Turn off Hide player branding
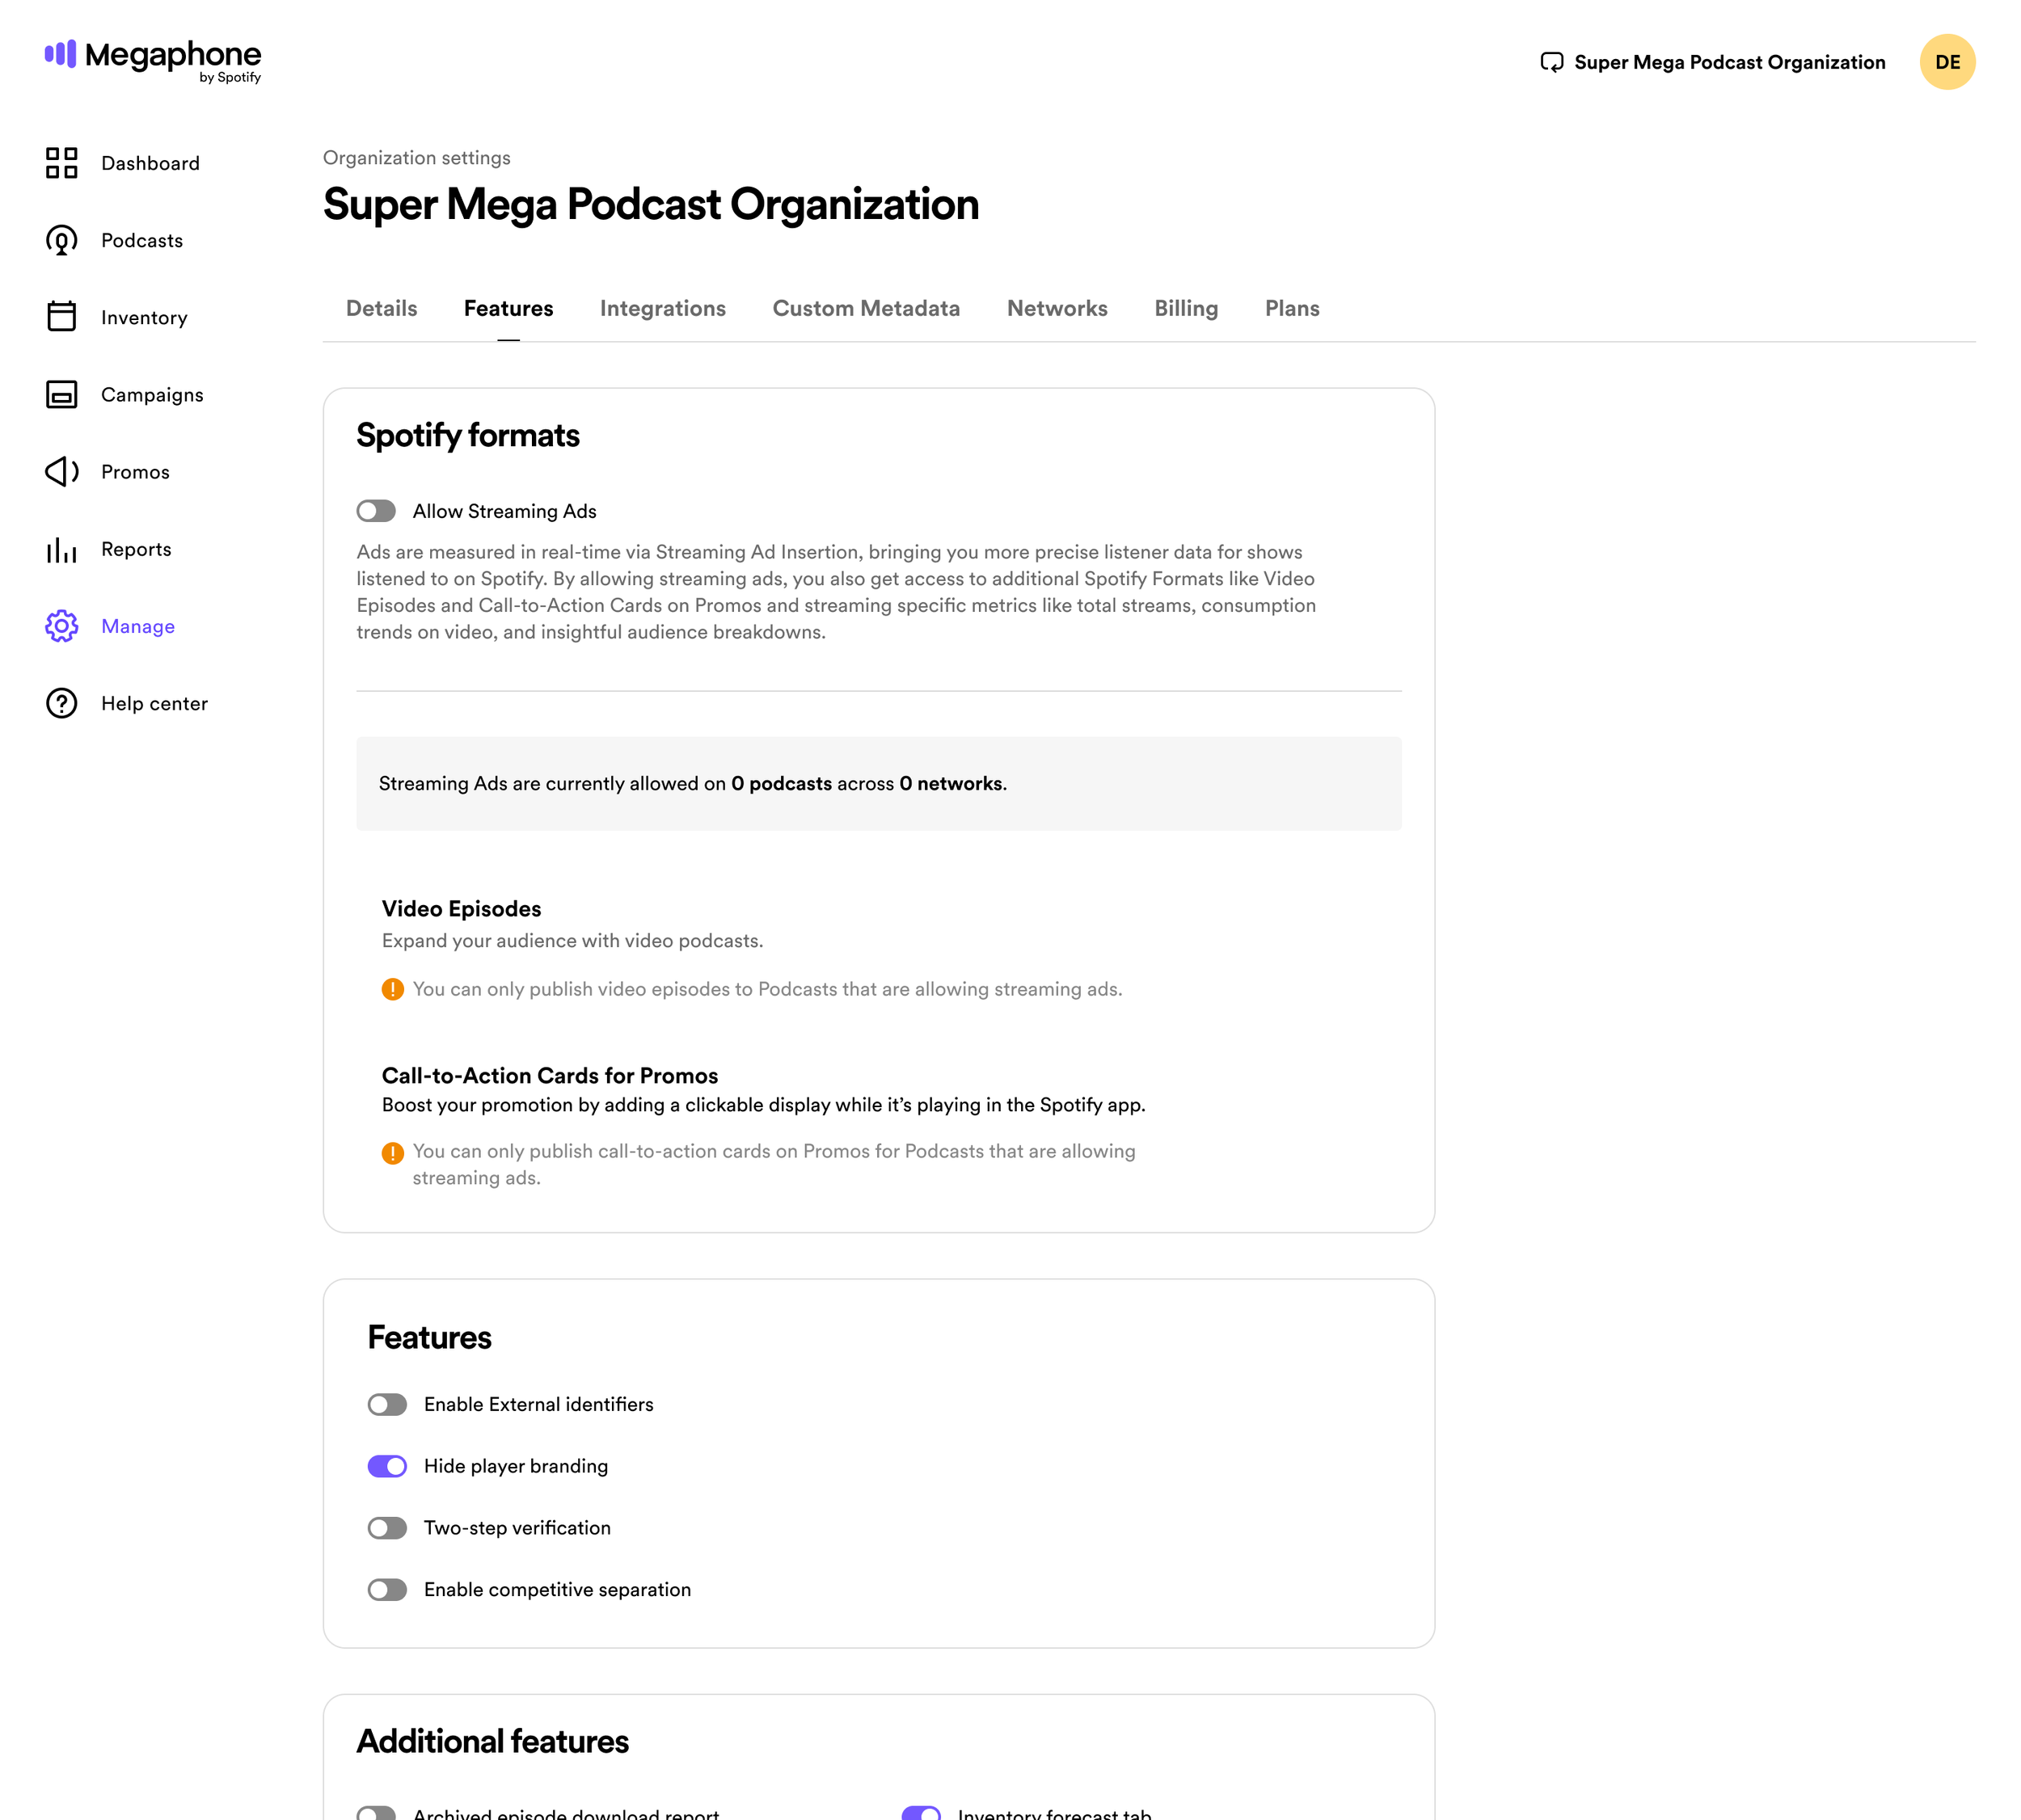Image resolution: width=2021 pixels, height=1820 pixels. pyautogui.click(x=387, y=1466)
